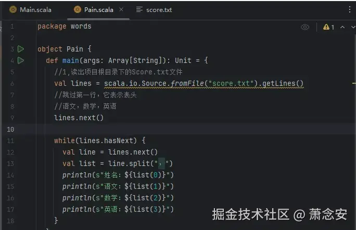Image resolution: width=356 pixels, height=230 pixels.
Task: Place cursor on empty line 10
Action: pos(156,129)
